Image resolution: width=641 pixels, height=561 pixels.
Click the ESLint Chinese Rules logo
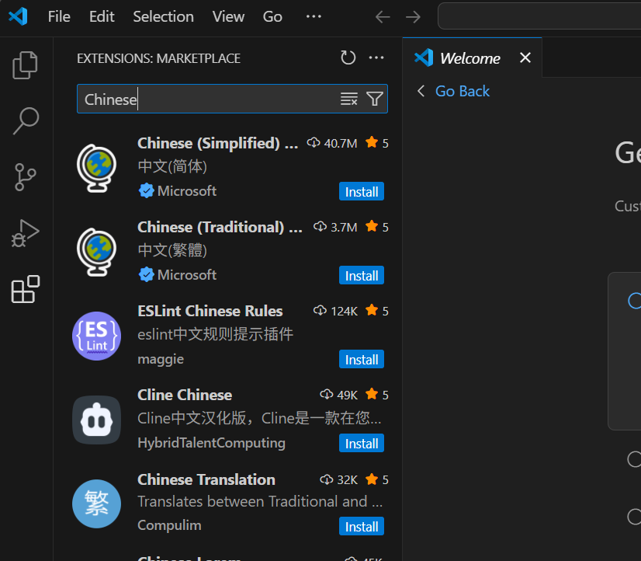(x=96, y=336)
